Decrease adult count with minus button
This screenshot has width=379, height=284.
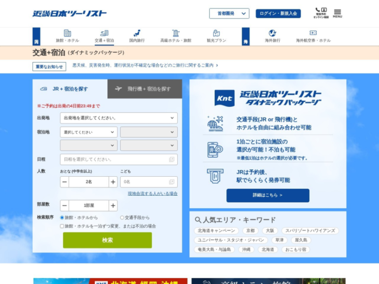point(65,182)
